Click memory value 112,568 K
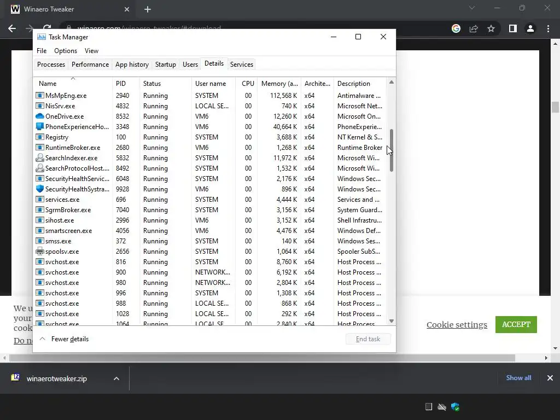The image size is (560, 420). (x=284, y=96)
